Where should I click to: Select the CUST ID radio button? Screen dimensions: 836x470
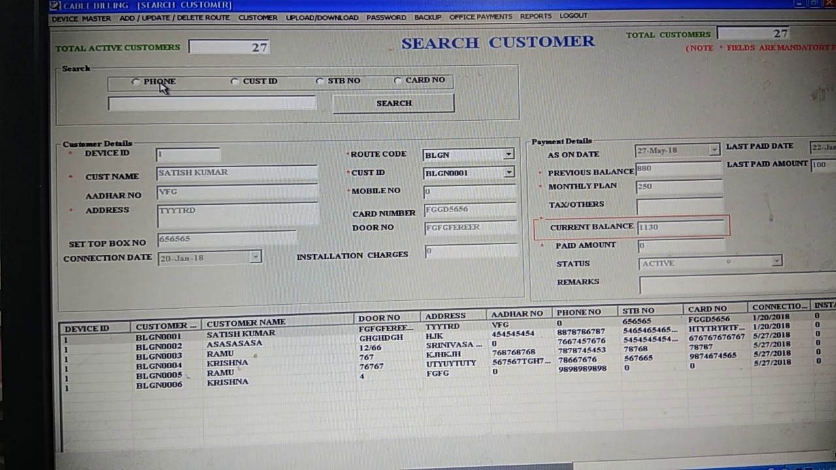coord(234,81)
